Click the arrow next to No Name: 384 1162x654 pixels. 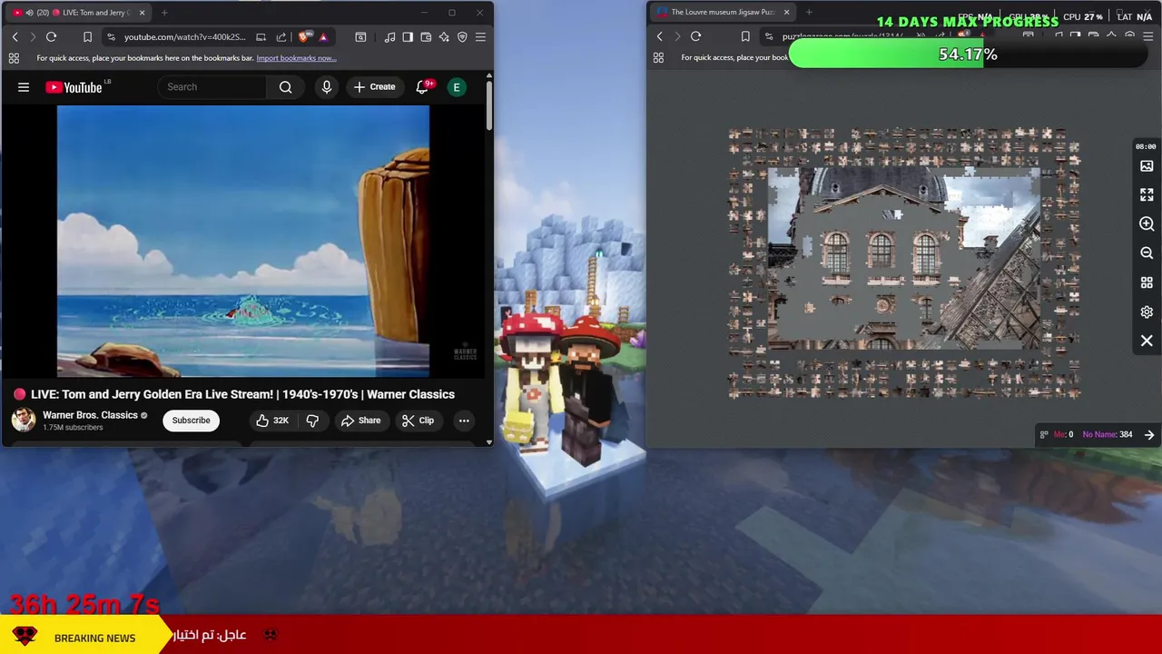pos(1149,434)
